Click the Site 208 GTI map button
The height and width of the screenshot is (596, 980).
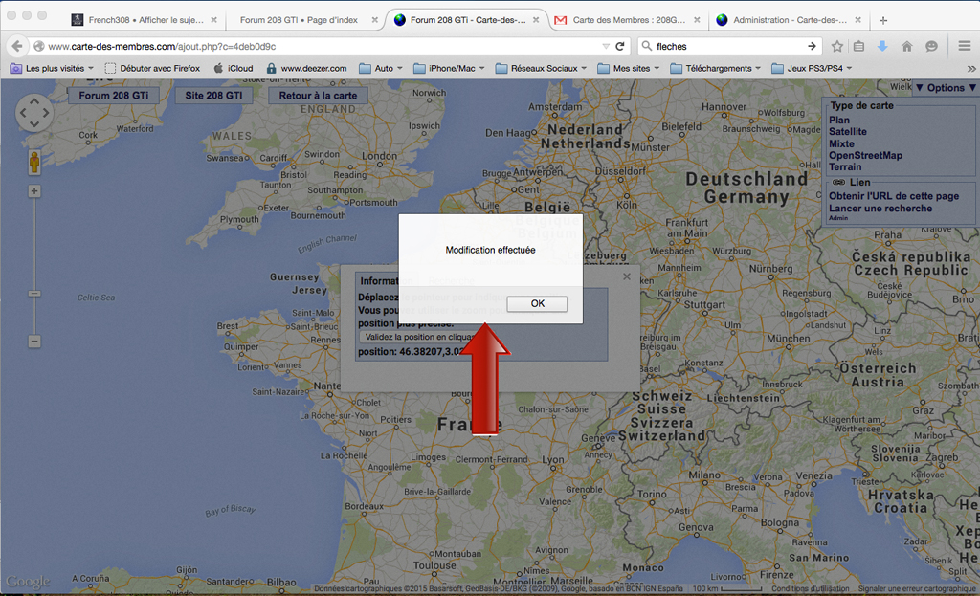point(213,95)
